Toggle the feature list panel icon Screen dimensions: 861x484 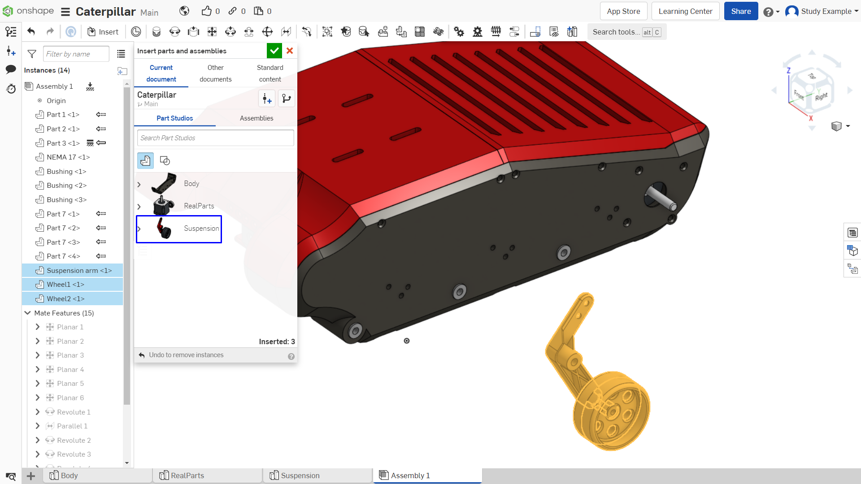(11, 32)
